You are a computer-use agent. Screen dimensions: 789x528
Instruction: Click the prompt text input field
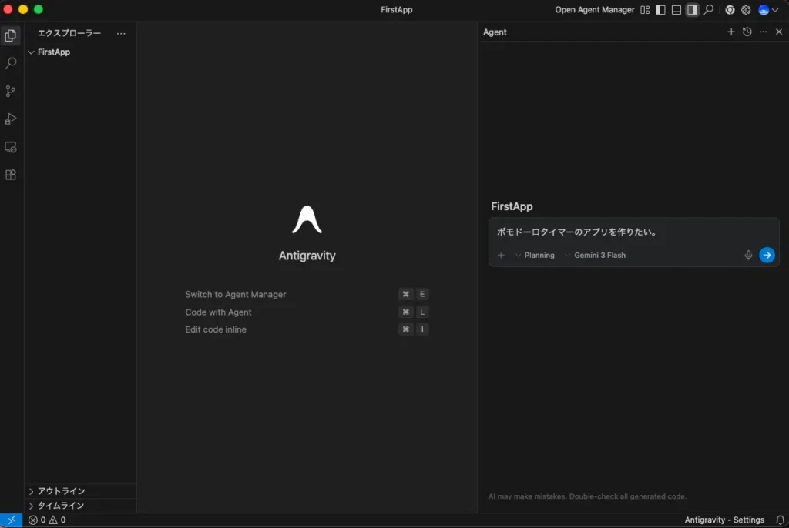coord(632,232)
